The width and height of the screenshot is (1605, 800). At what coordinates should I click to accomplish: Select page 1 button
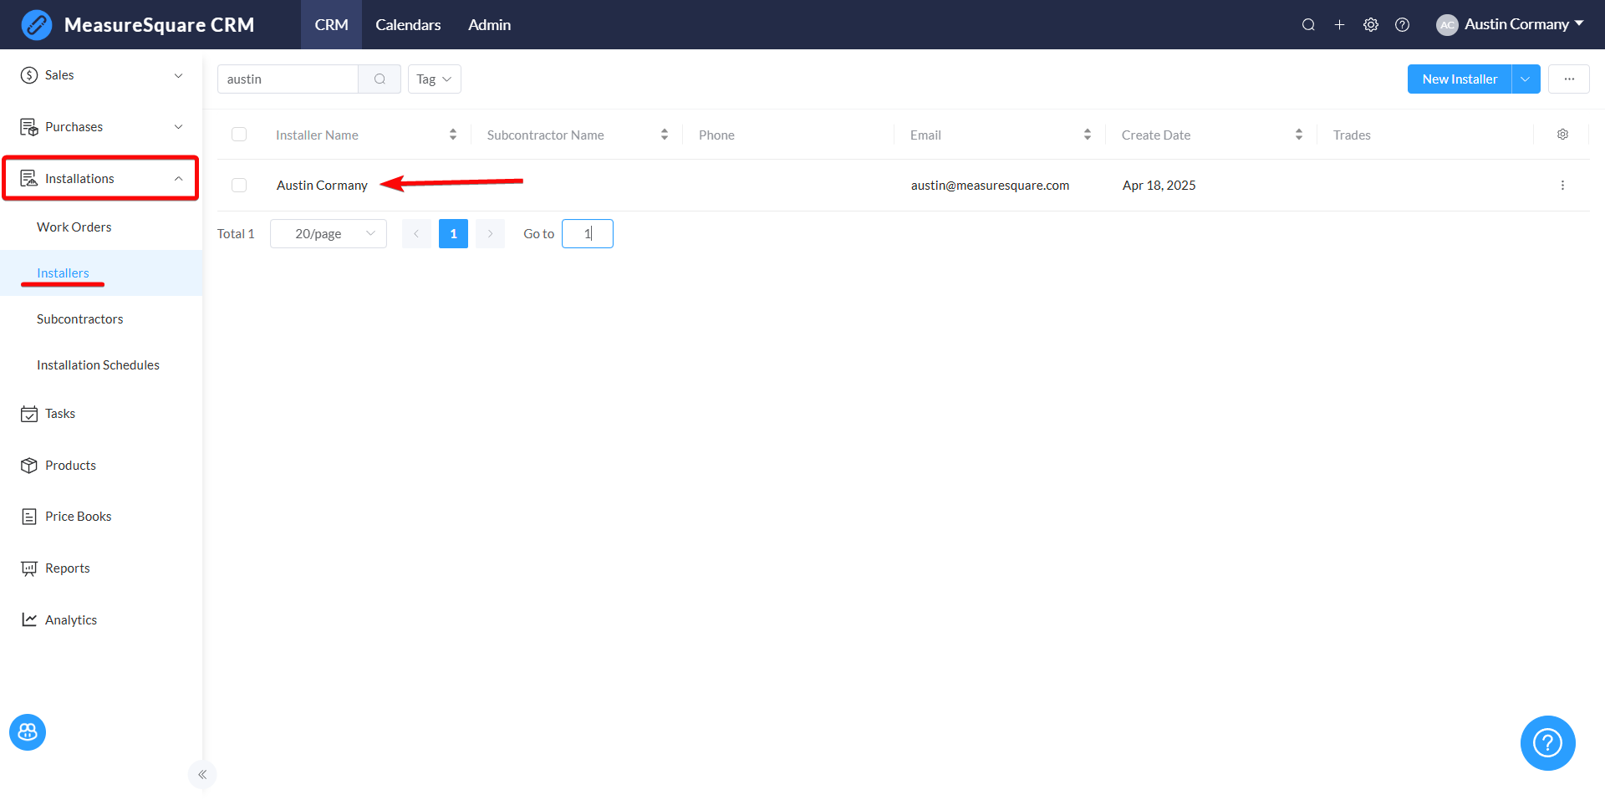[x=453, y=234]
